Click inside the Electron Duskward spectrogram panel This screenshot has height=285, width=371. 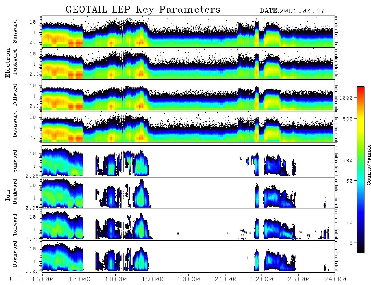[x=188, y=63]
